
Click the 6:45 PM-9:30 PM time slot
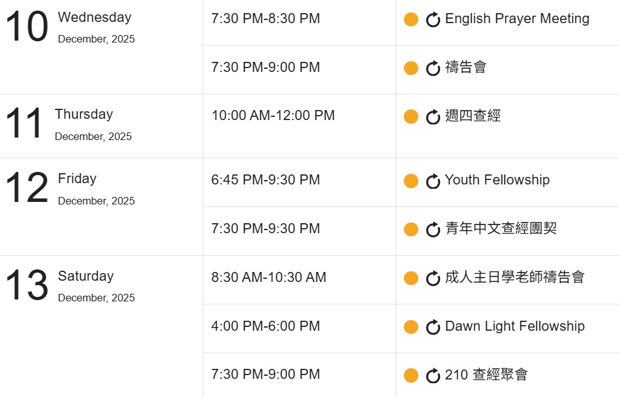(266, 180)
